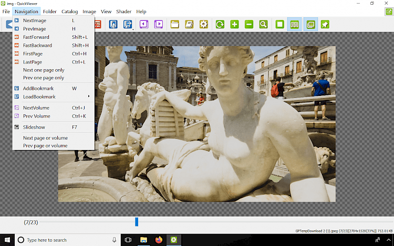Open the load bookmark toolbar dropdown

(x=128, y=24)
